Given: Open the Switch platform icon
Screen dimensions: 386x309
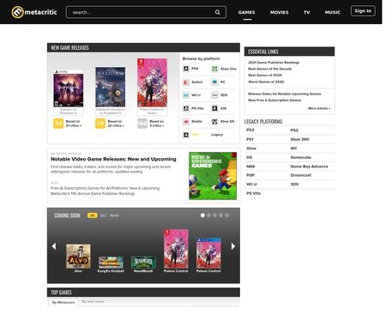Looking at the screenshot, I should pos(186,82).
